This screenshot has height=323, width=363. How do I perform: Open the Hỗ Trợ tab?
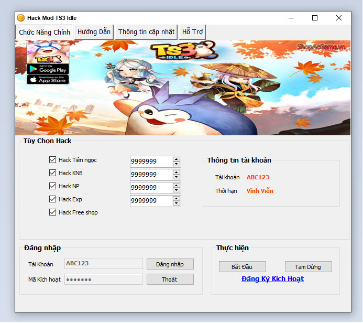click(x=192, y=32)
